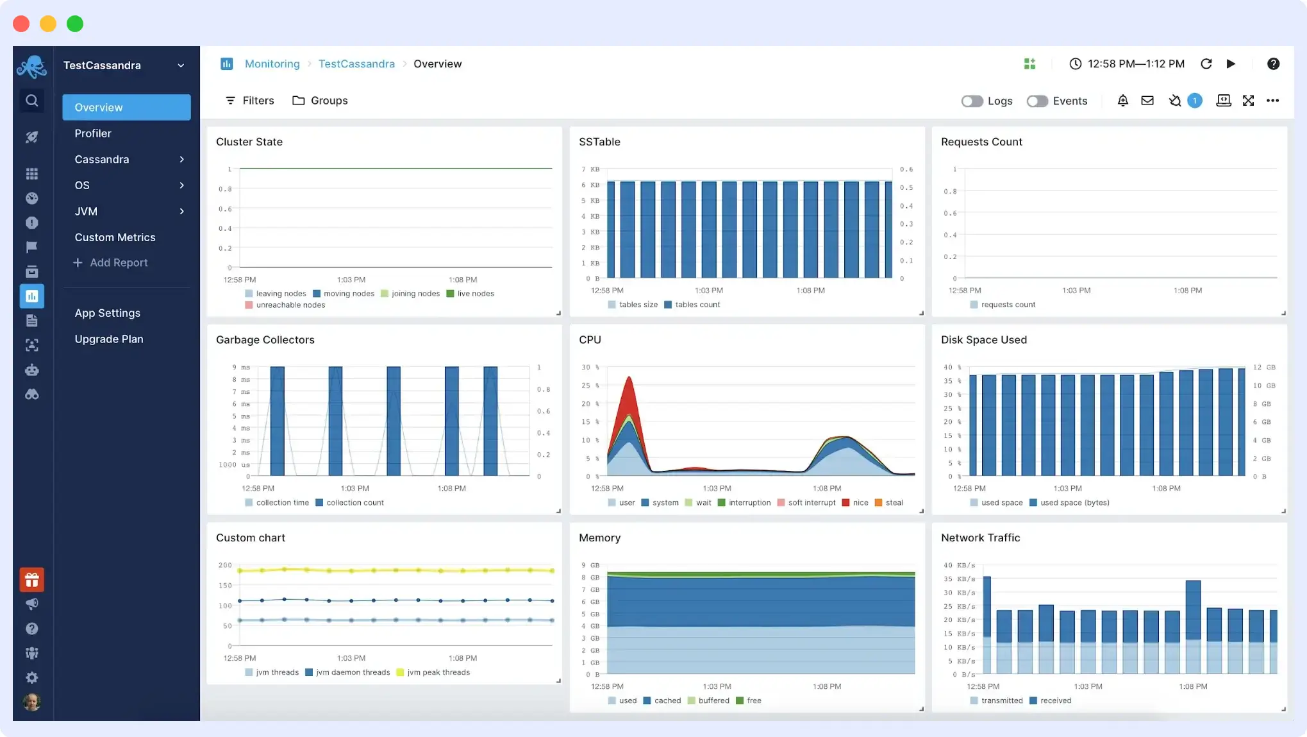Open Custom Metrics in the sidebar menu
Image resolution: width=1307 pixels, height=737 pixels.
(115, 237)
